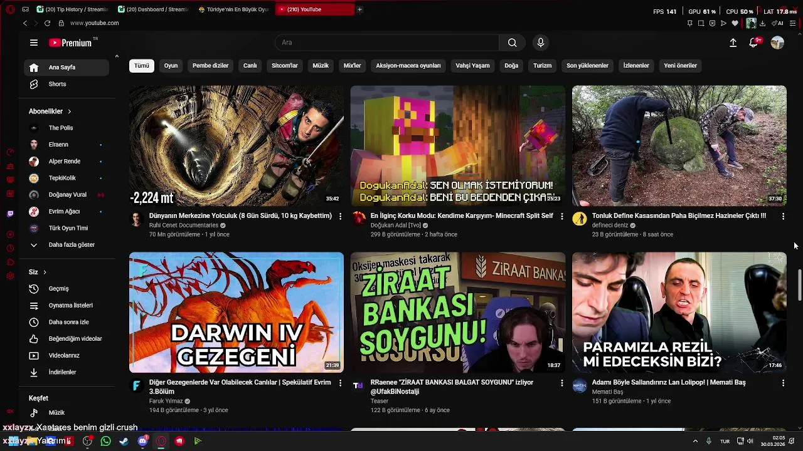Select the Müzik filter chip

point(321,66)
